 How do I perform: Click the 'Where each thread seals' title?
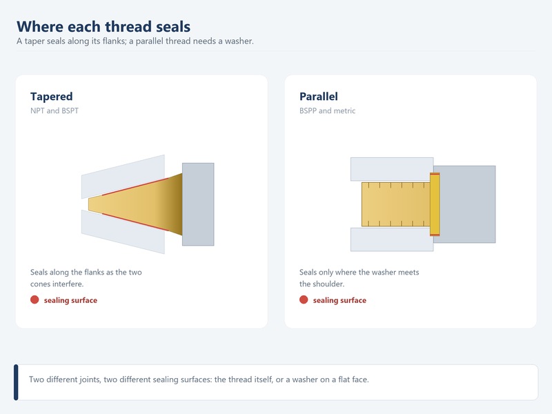(103, 26)
